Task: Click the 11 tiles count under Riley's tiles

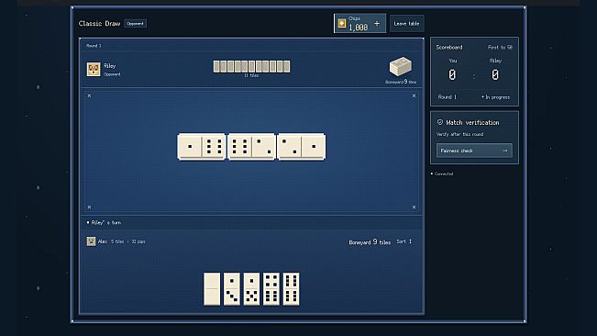Action: pos(251,75)
